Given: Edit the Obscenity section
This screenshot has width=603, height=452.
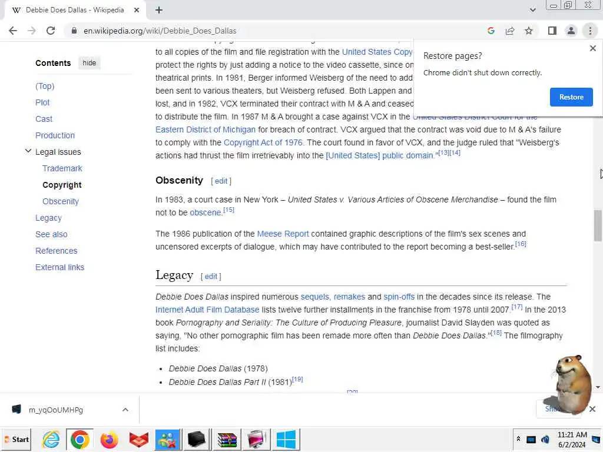Looking at the screenshot, I should 221,181.
